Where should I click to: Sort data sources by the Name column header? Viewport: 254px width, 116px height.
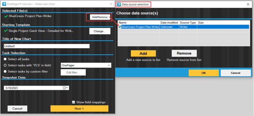click(139, 23)
